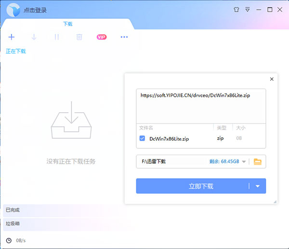Click the pause download icon

point(57,37)
